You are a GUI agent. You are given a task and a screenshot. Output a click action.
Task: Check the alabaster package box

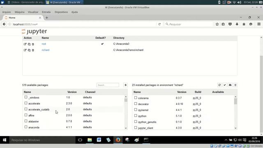point(26,121)
